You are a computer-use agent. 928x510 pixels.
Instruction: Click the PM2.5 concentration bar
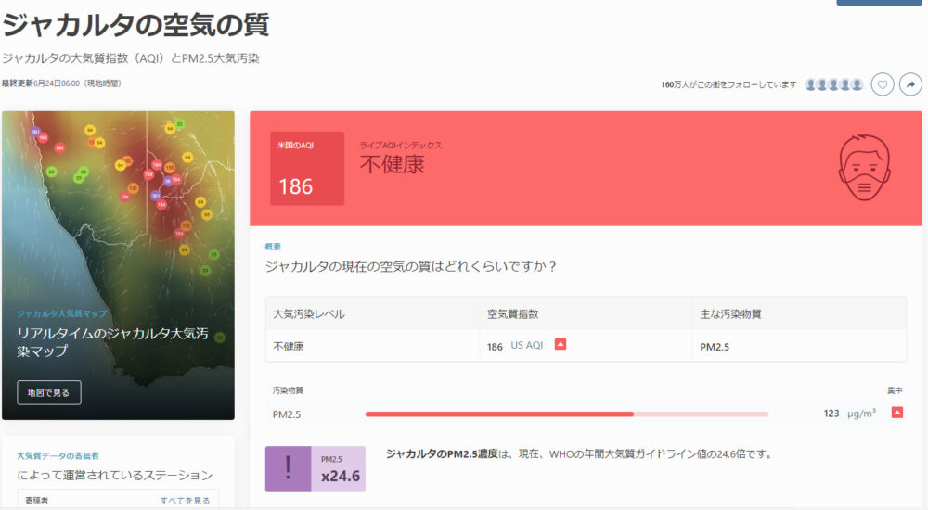(566, 414)
